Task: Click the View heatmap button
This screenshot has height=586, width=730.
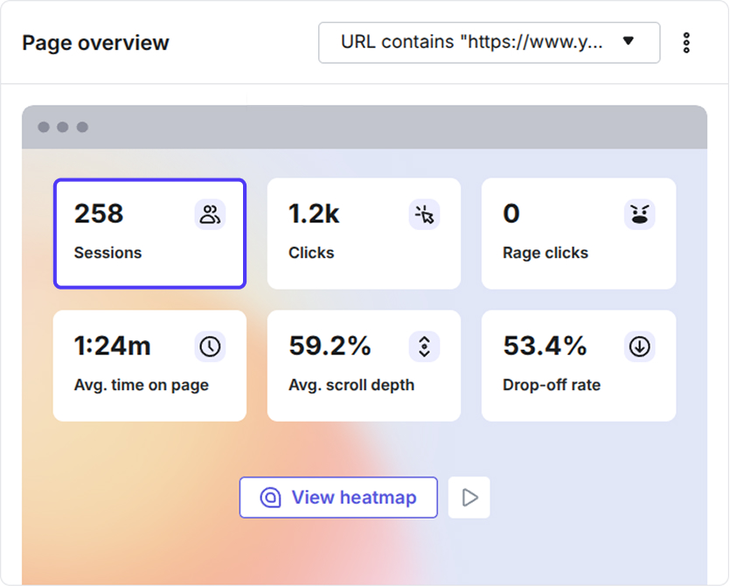Action: (x=338, y=498)
